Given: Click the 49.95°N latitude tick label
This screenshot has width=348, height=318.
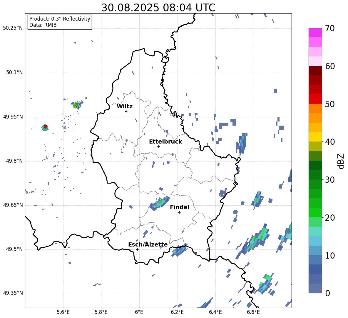Looking at the screenshot, I should (x=13, y=117).
